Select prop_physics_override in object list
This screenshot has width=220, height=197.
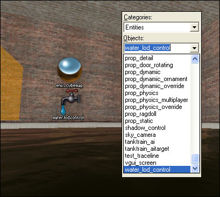(x=157, y=107)
